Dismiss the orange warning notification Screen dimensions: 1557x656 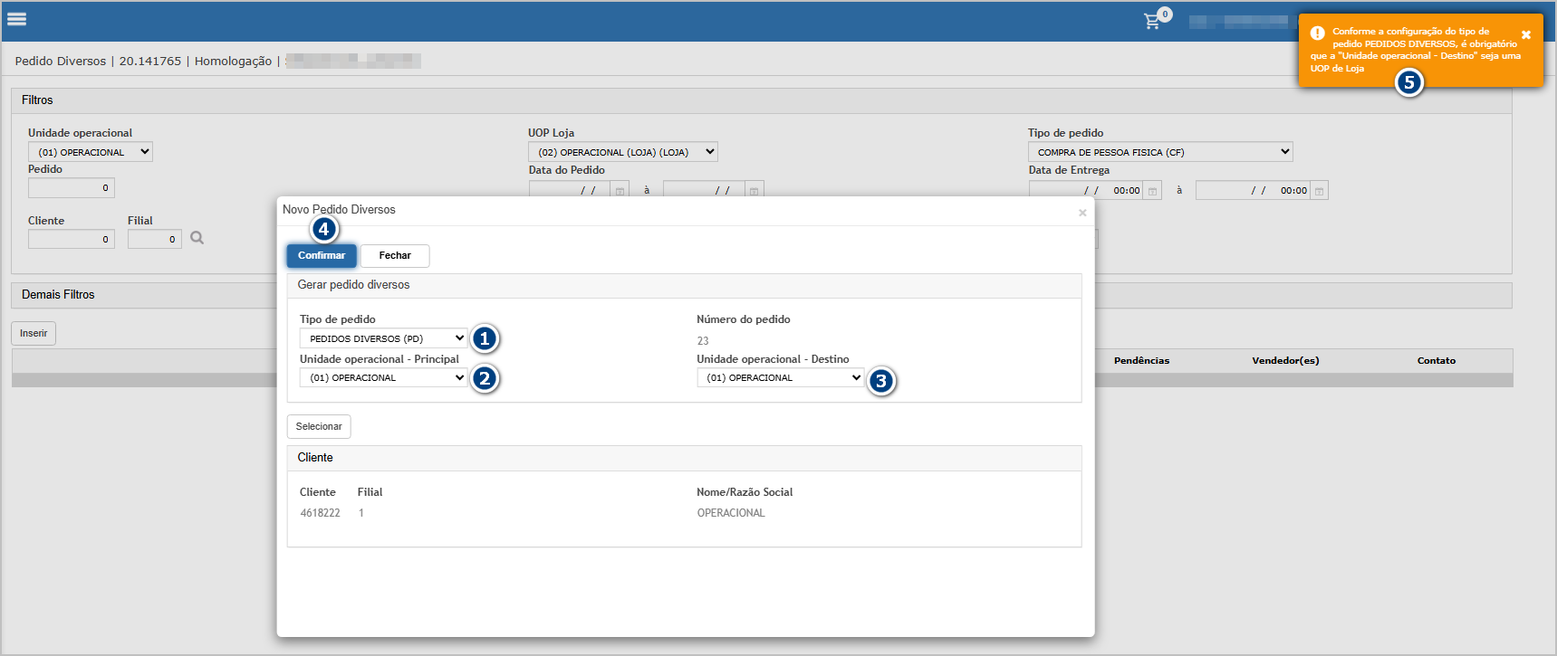pyautogui.click(x=1526, y=34)
